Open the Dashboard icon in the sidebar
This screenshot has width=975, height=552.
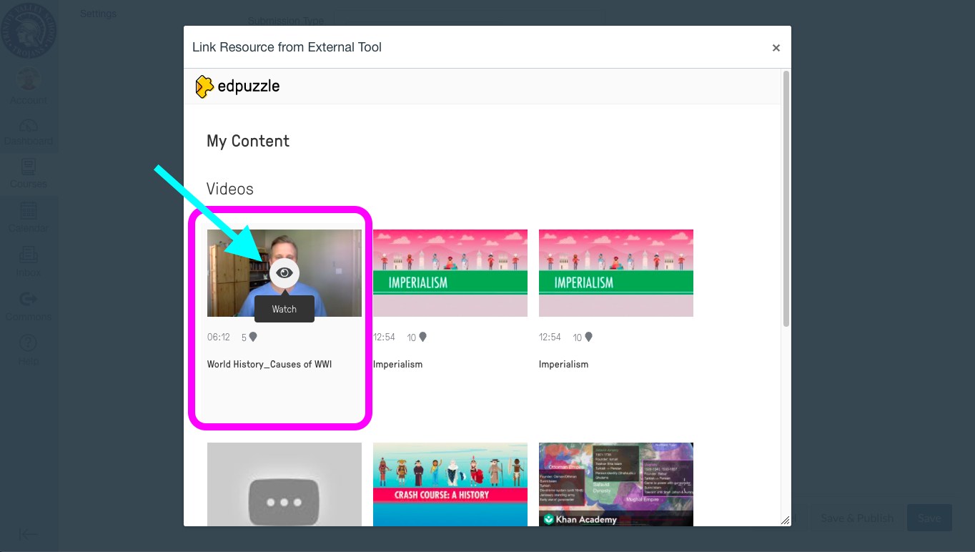coord(29,126)
